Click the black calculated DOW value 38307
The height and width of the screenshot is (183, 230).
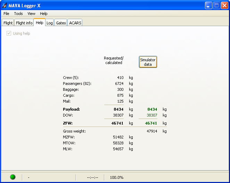118,115
